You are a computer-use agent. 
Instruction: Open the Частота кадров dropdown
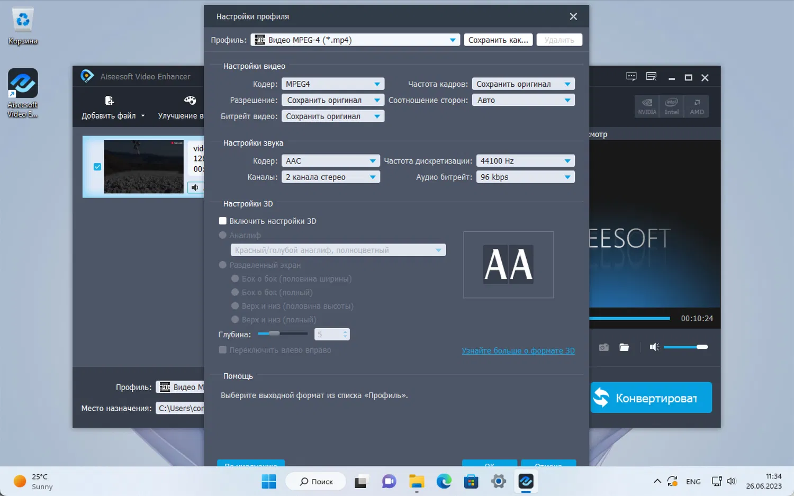[523, 84]
